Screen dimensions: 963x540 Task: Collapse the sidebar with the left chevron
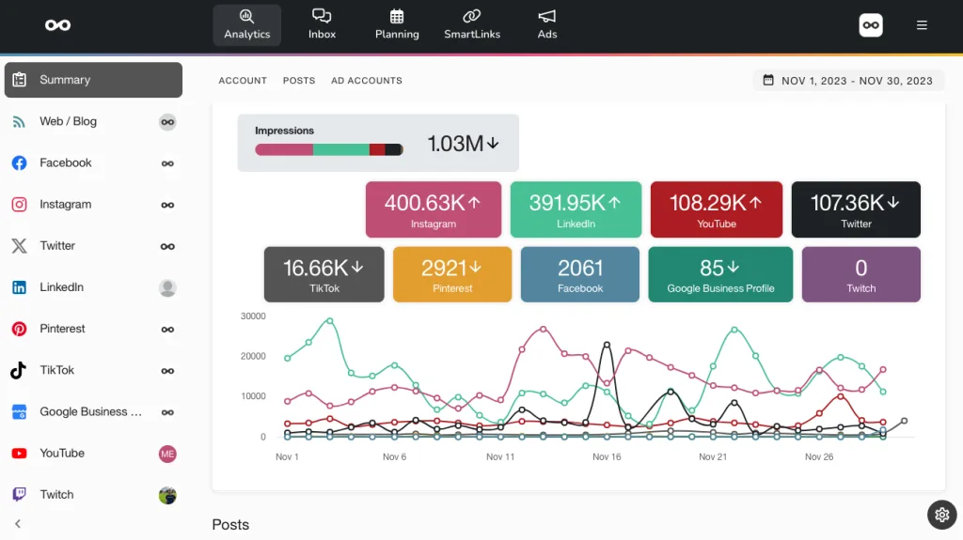[x=18, y=523]
